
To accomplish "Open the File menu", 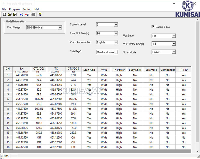I will click(x=4, y=9).
